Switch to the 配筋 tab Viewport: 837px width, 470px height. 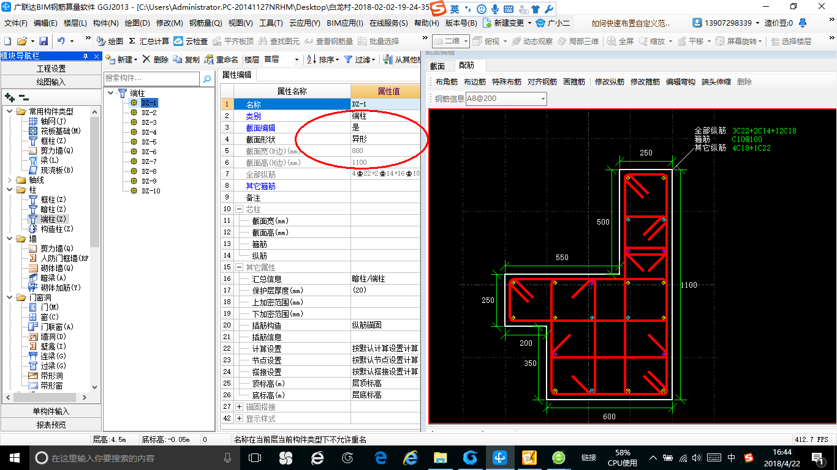[466, 65]
